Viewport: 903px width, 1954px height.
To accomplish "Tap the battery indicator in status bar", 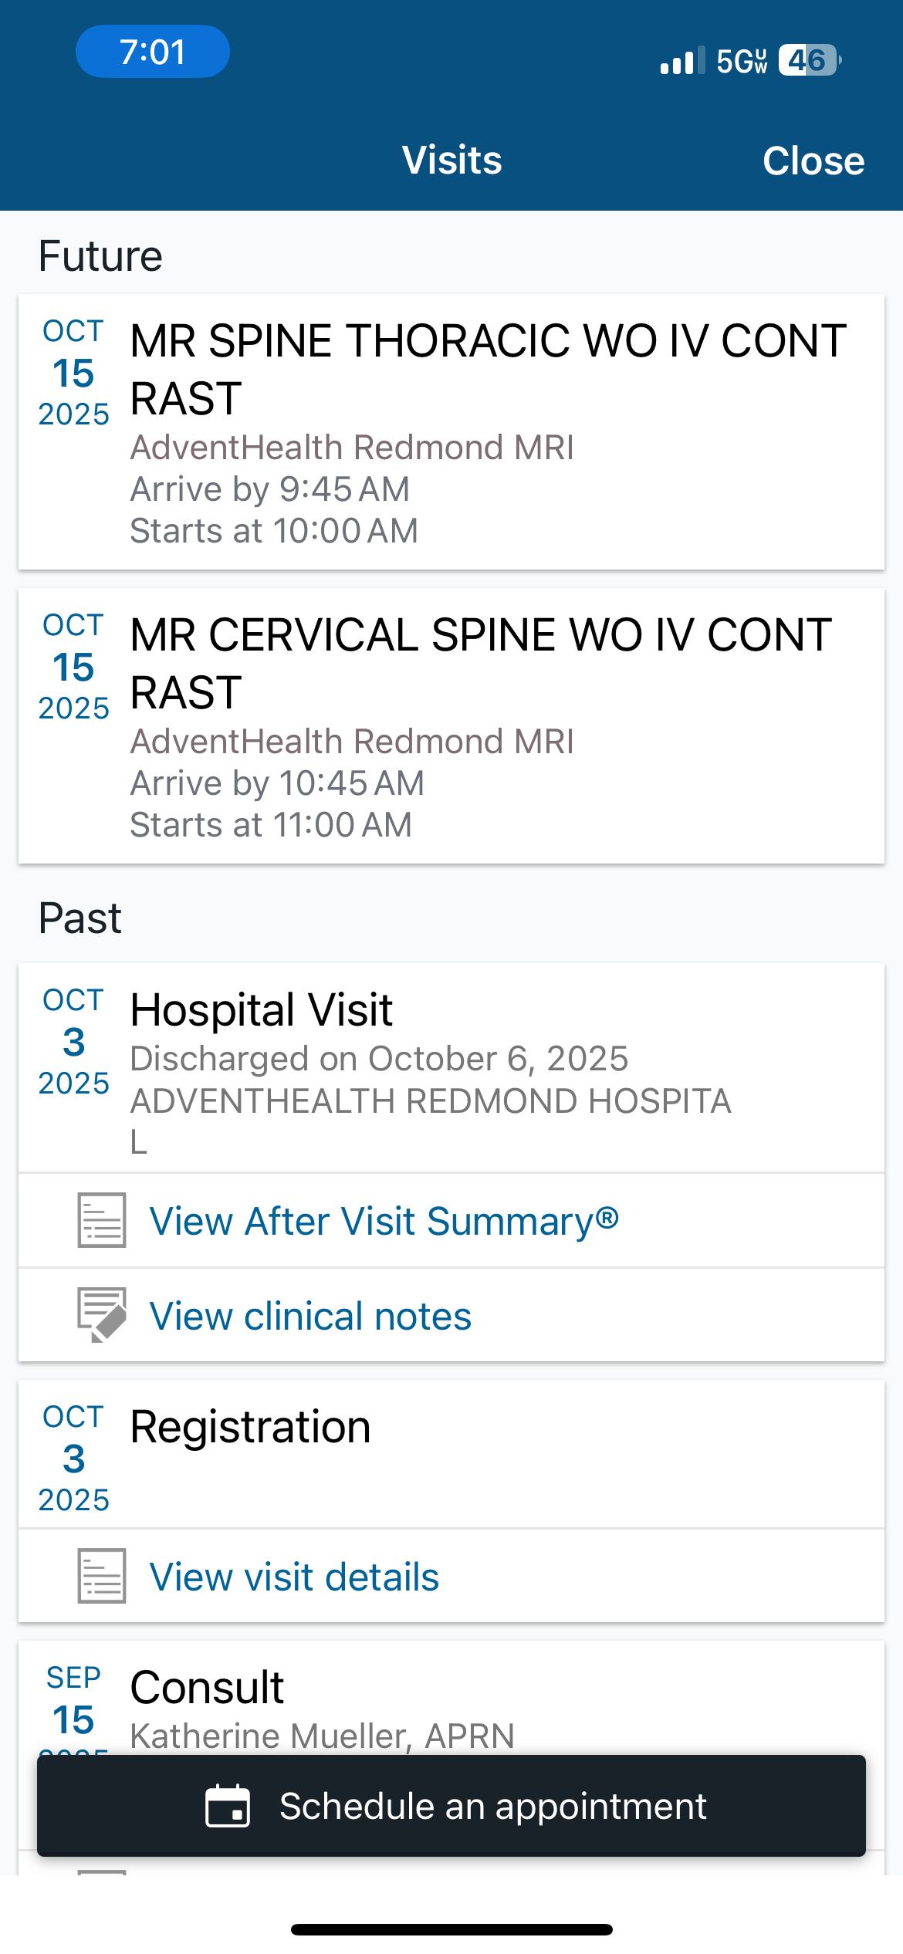I will pyautogui.click(x=809, y=60).
